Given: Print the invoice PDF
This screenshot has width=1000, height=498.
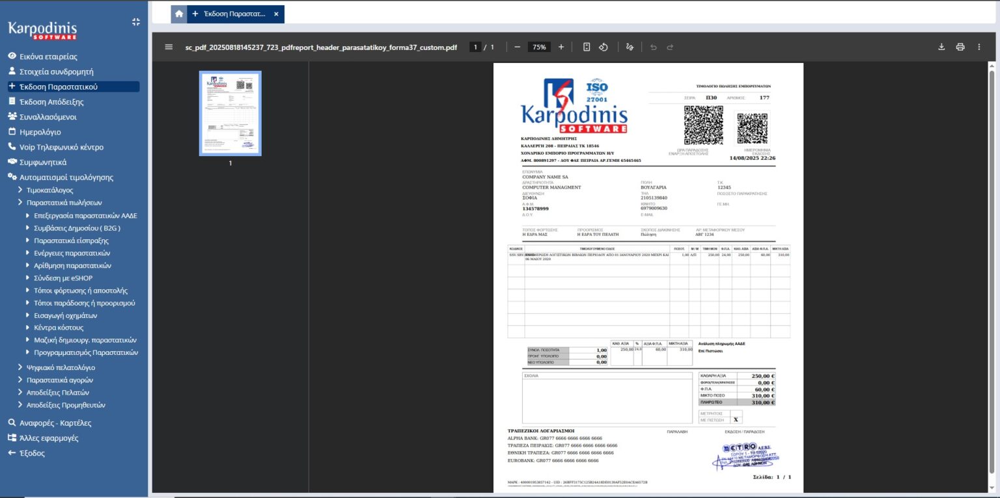Looking at the screenshot, I should coord(960,47).
